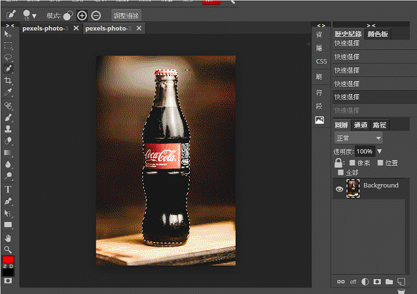Close the pexels-photo-2 document tab
The width and height of the screenshot is (417, 294).
139,28
